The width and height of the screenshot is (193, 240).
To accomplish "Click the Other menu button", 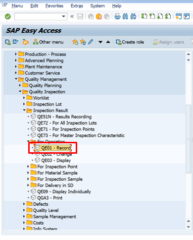I will pyautogui.click(x=48, y=42).
